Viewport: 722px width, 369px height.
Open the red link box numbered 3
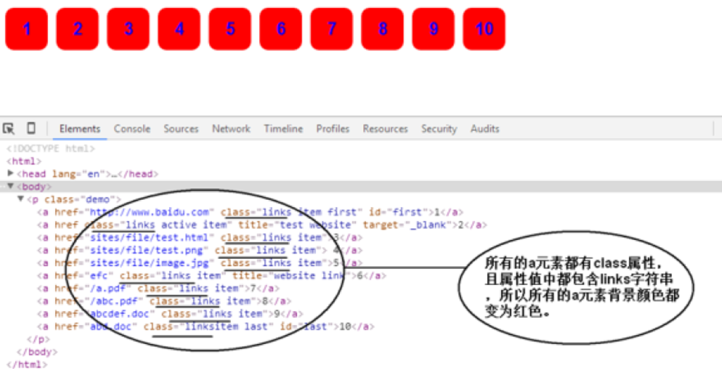128,29
